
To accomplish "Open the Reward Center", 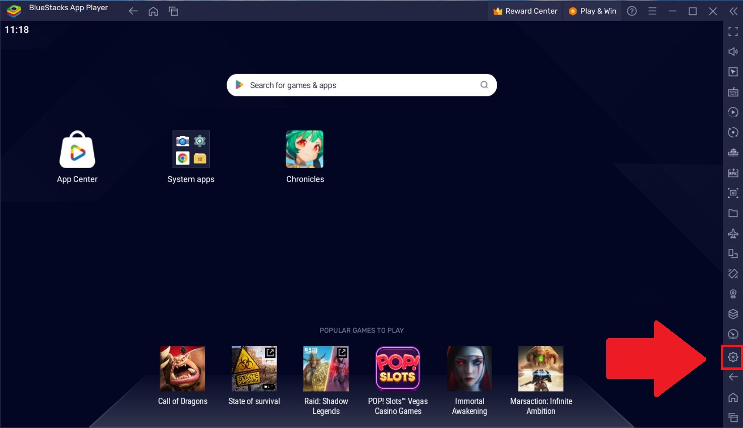I will tap(525, 11).
